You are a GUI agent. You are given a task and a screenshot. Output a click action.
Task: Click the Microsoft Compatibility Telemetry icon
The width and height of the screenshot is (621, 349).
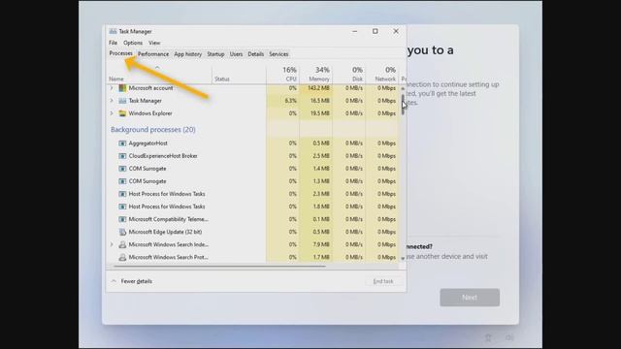(x=122, y=219)
